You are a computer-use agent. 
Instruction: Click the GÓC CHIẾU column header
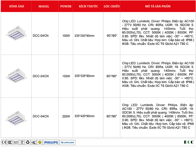tap(111, 6)
